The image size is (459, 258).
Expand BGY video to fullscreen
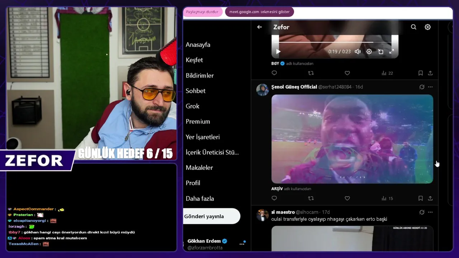tap(392, 52)
